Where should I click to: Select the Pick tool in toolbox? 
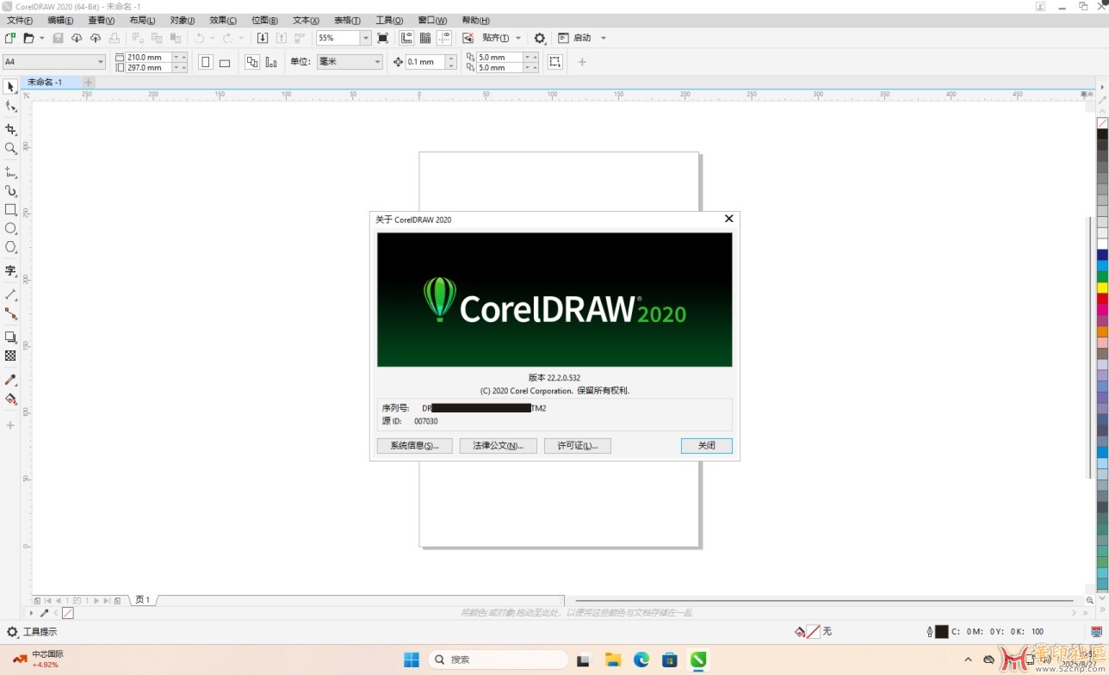(x=10, y=87)
